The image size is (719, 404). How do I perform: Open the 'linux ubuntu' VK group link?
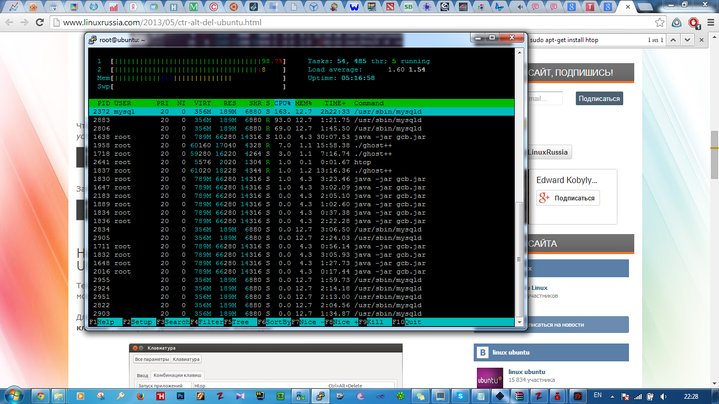coord(527,372)
